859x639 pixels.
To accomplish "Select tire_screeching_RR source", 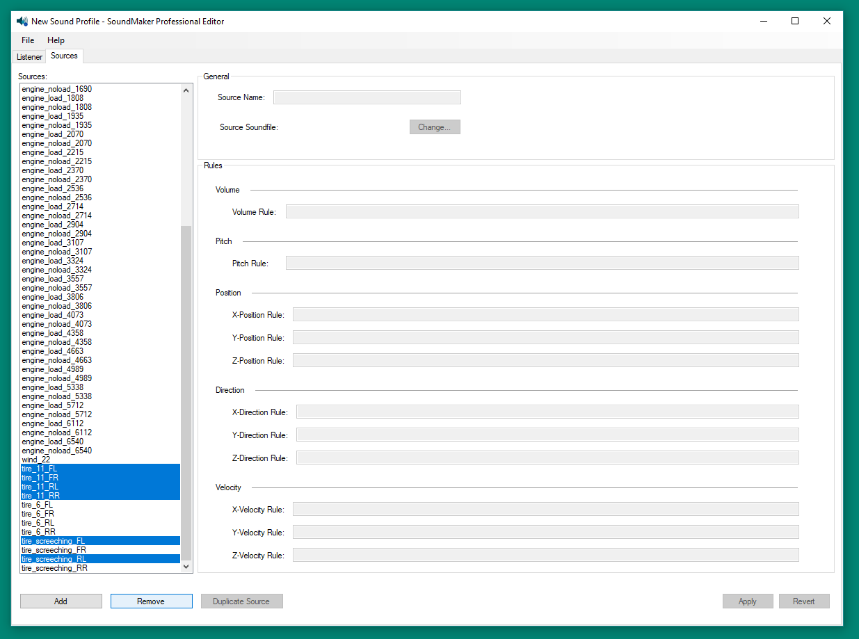I will 100,568.
